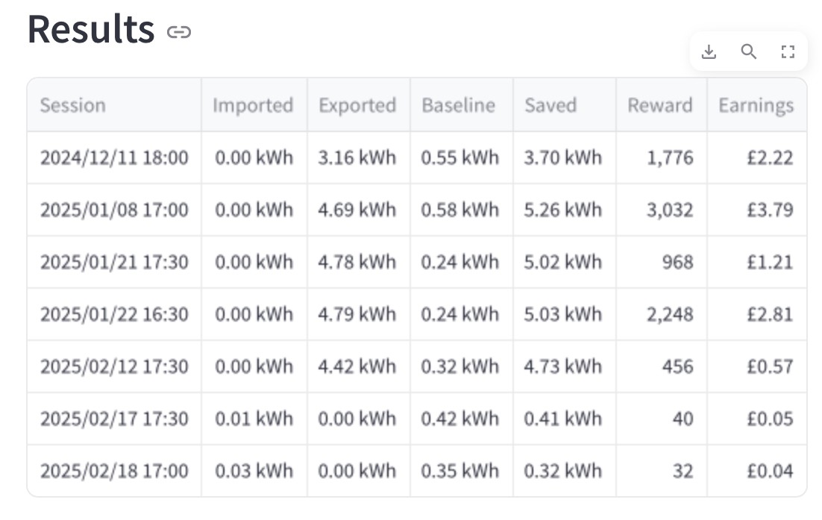This screenshot has width=822, height=520.
Task: Click the 0.01 kWh imported cell
Action: (x=254, y=419)
